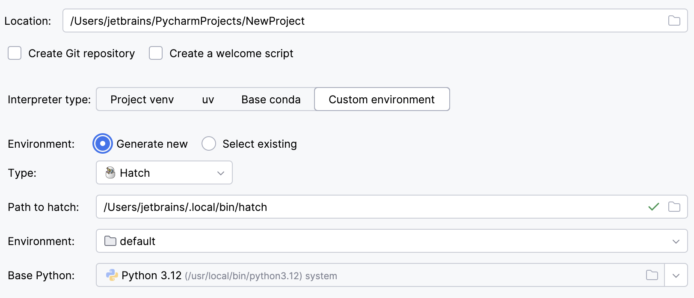
Task: Click the folder icon beside default environment
Action: [110, 241]
